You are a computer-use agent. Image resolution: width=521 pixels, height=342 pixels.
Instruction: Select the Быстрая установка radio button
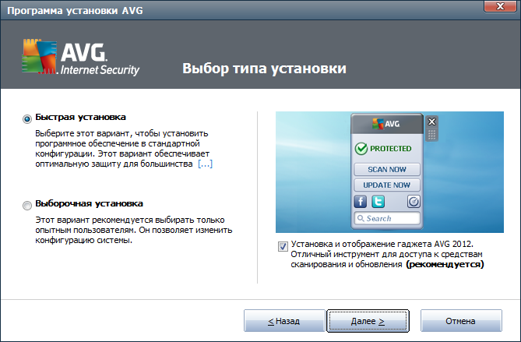pyautogui.click(x=27, y=118)
